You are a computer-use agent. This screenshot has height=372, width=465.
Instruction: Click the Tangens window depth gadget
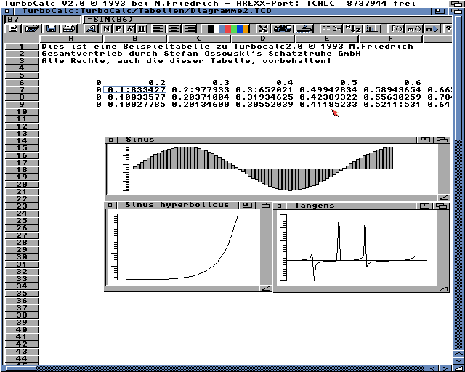click(442, 206)
